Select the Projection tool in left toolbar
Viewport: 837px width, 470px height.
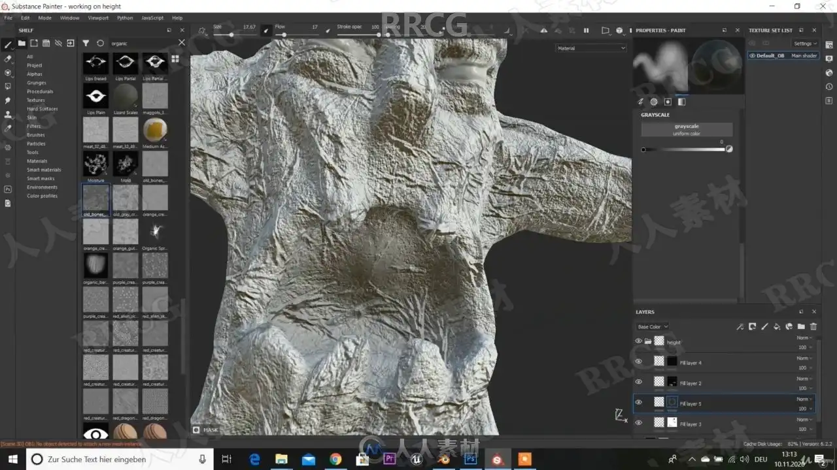pos(8,72)
